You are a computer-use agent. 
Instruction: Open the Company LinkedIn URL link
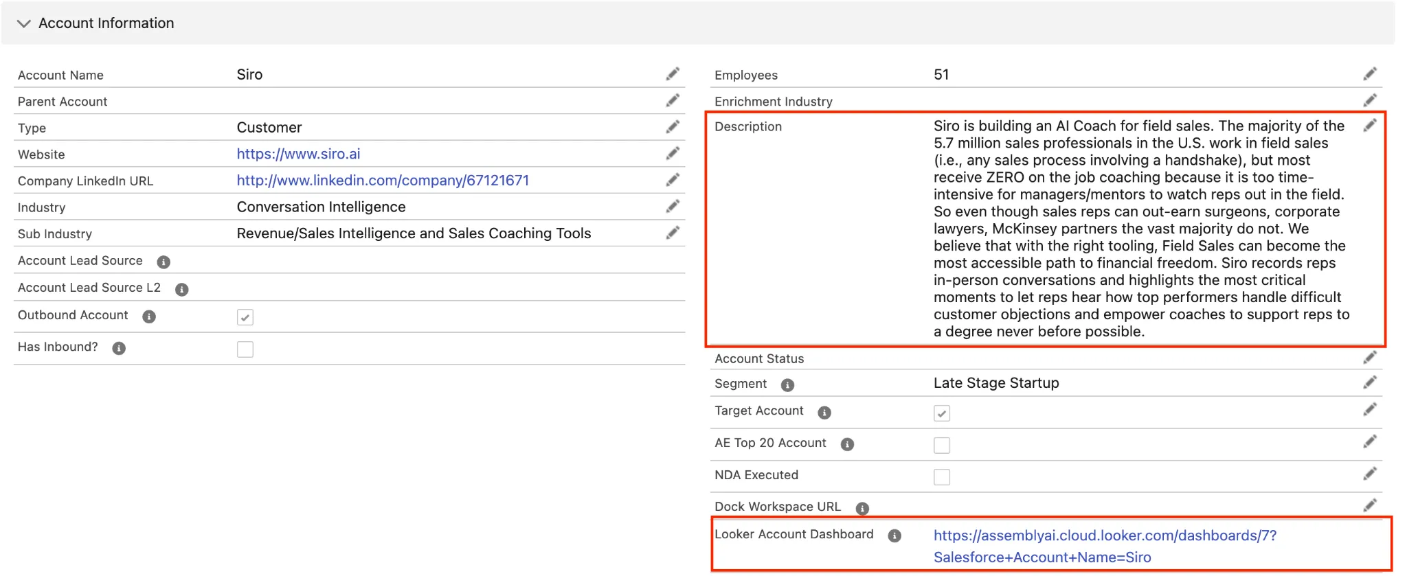tap(383, 181)
